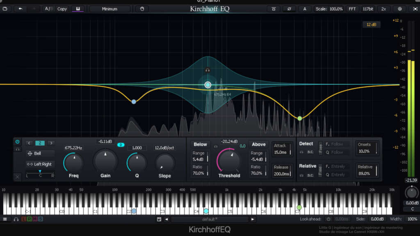Toggle the Relative S.C sidechain button
This screenshot has height=236, width=420.
pos(310,175)
